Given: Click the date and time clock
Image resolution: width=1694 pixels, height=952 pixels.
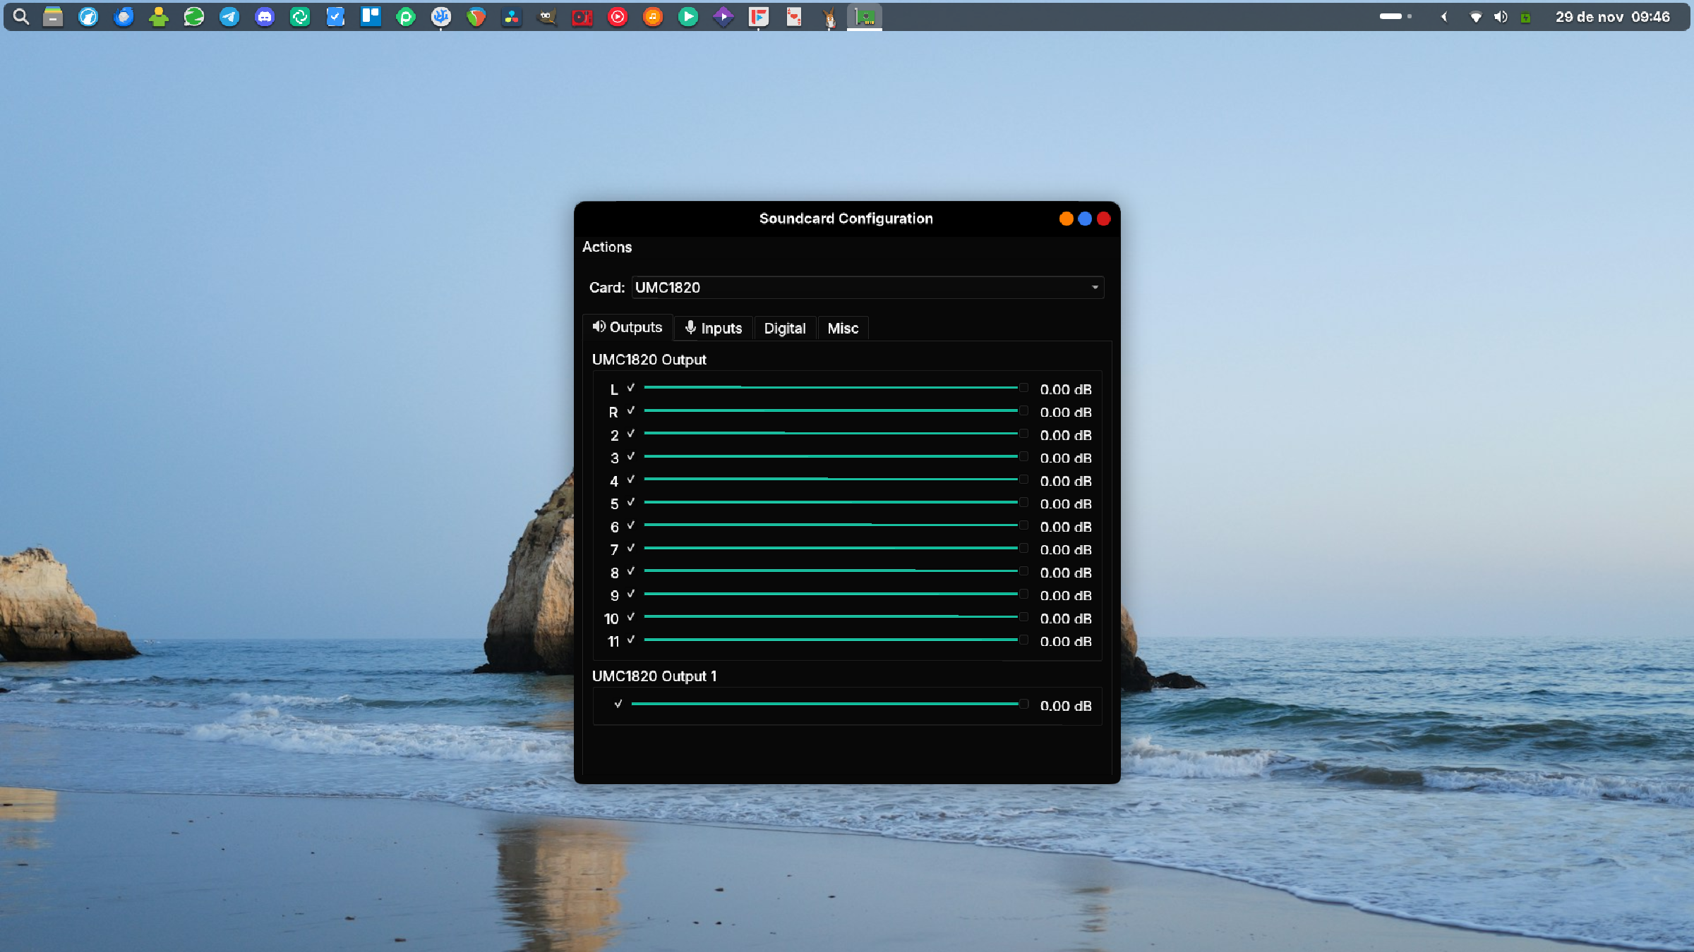Looking at the screenshot, I should tap(1612, 16).
